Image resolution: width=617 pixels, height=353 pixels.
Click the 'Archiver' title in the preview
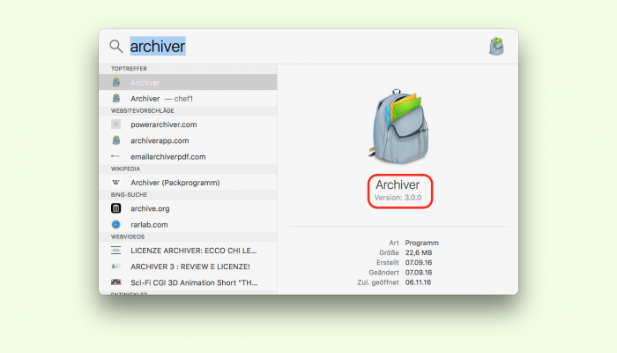[398, 184]
